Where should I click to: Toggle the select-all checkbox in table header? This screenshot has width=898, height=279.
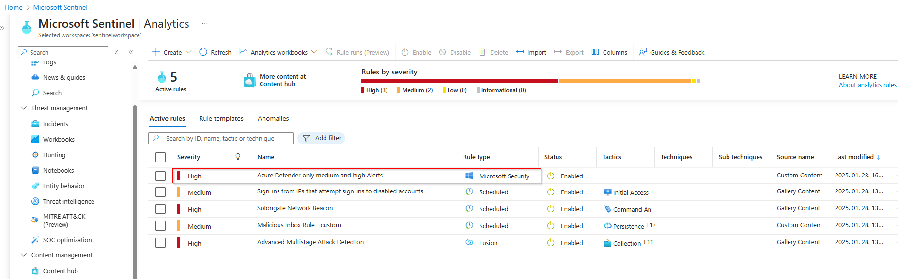pyautogui.click(x=160, y=157)
